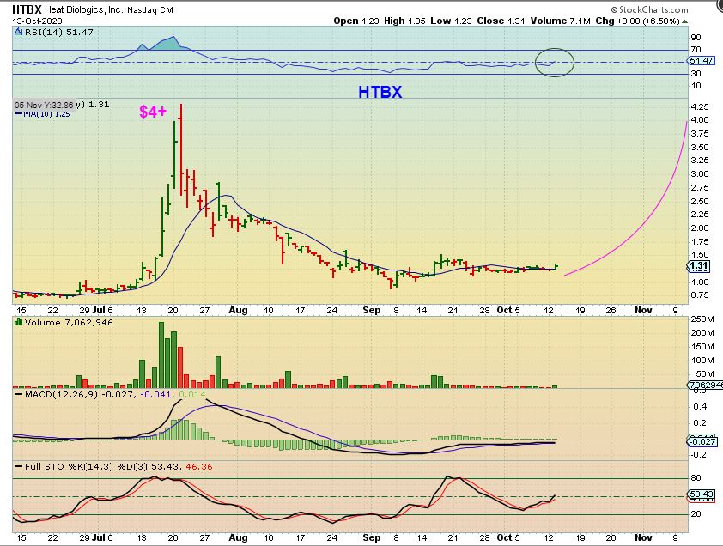Image resolution: width=723 pixels, height=546 pixels.
Task: Click the 51.47 RSI value tag on axis
Action: click(x=702, y=60)
